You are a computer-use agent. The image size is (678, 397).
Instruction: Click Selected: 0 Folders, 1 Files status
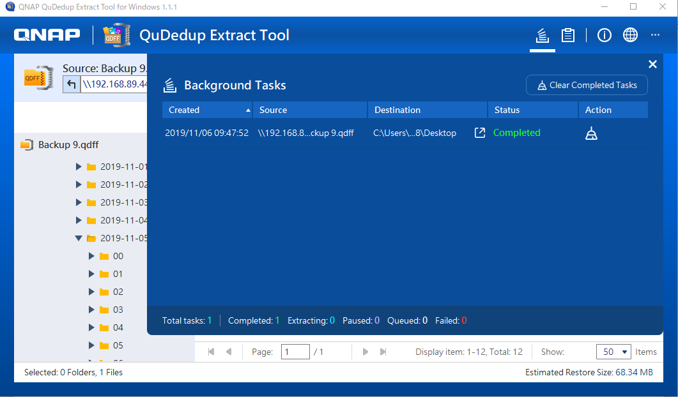coord(73,372)
